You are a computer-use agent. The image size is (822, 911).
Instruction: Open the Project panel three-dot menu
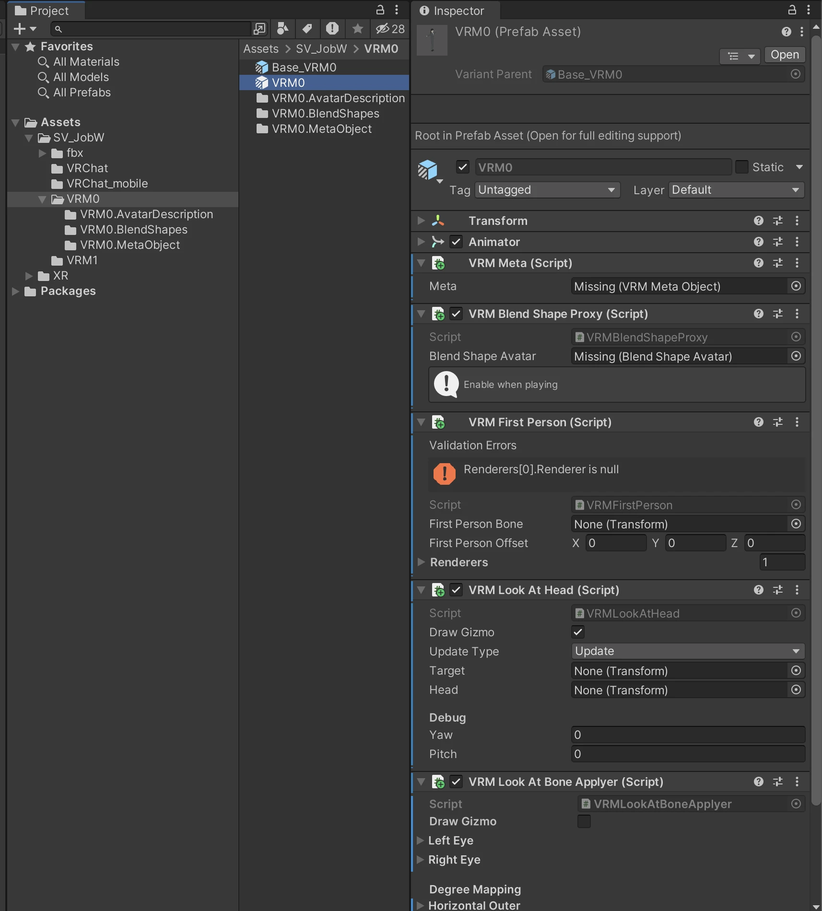(397, 10)
